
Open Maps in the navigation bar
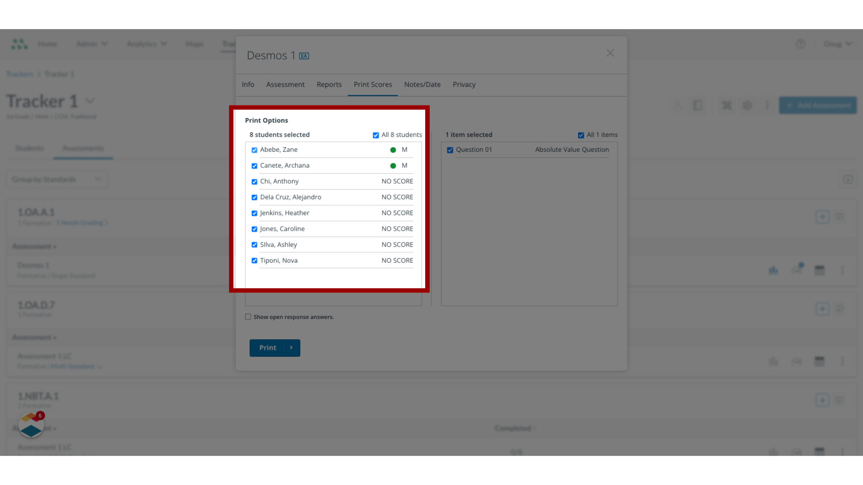pos(194,44)
